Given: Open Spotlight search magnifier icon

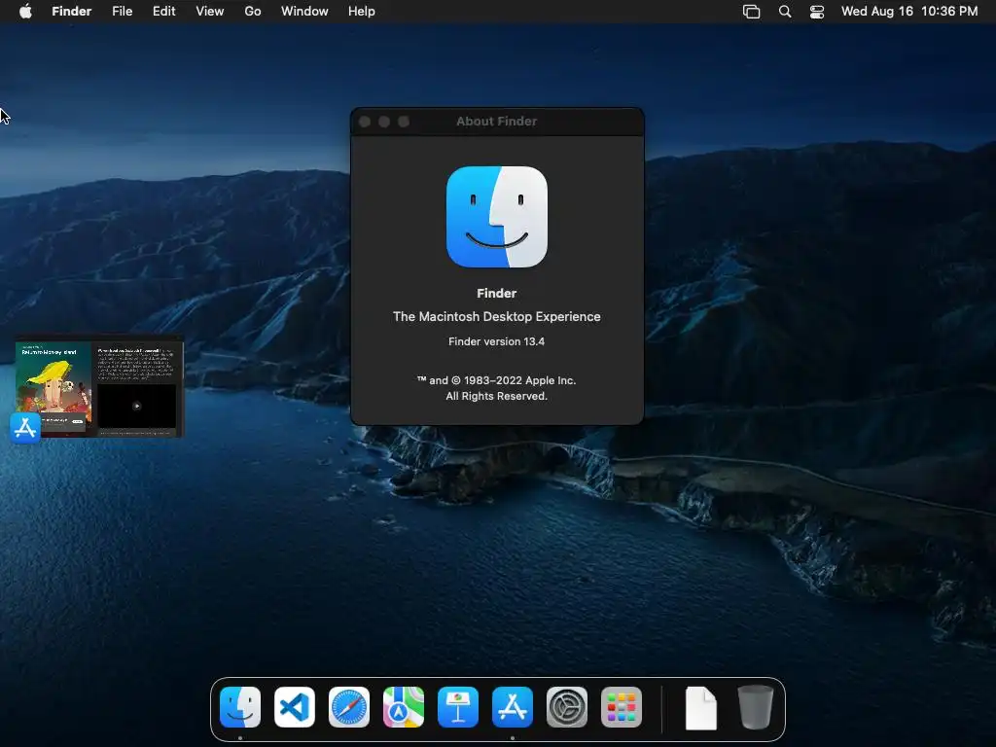Looking at the screenshot, I should pos(785,12).
